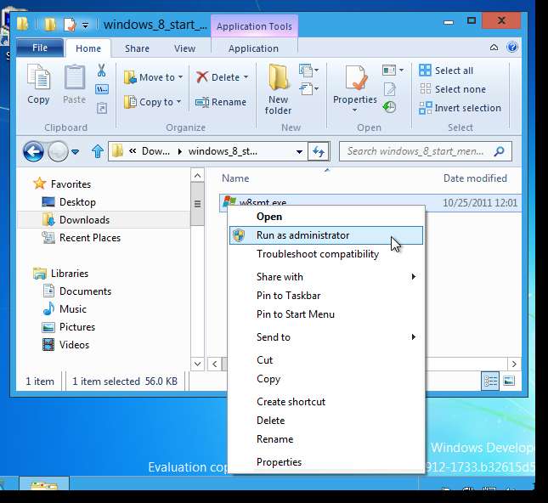Screen dimensions: 548x503
Task: Click the Copy icon in Clipboard group
Action: click(x=38, y=77)
